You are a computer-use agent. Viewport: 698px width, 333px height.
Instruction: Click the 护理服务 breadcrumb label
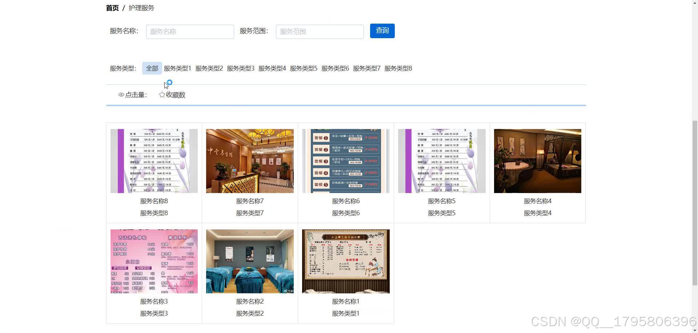click(142, 8)
